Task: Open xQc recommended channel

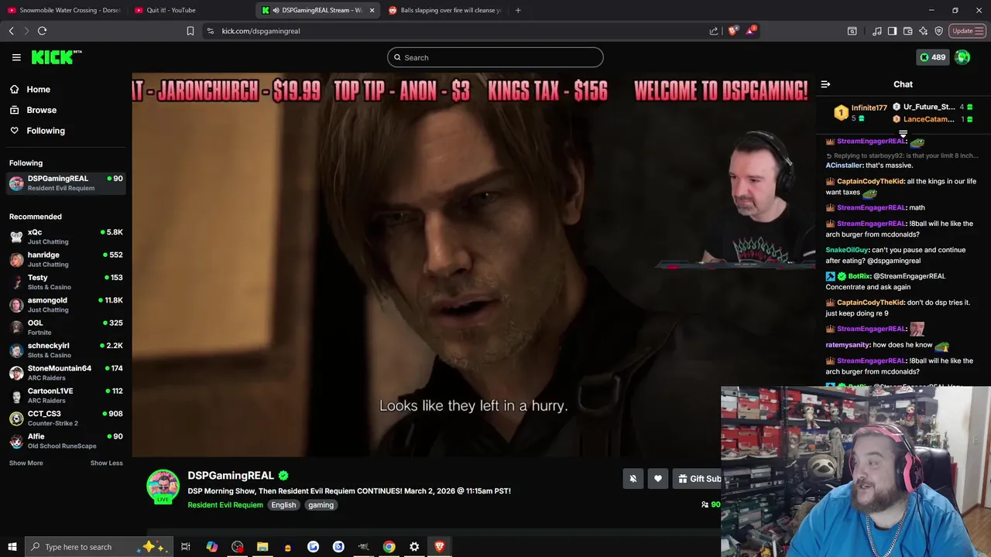Action: pyautogui.click(x=66, y=237)
